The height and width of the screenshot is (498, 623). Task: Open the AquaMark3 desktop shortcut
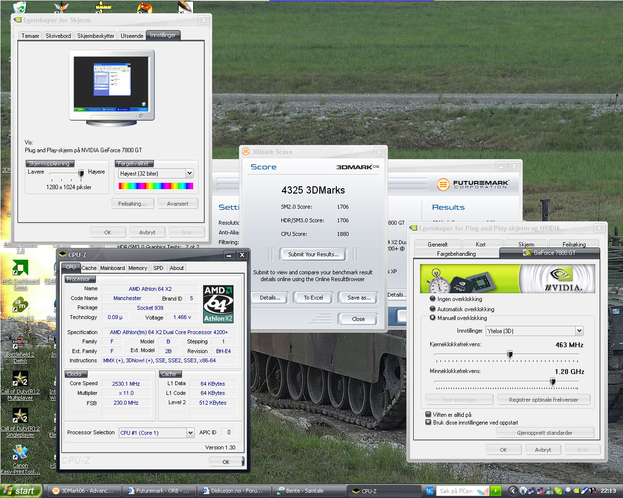(20, 308)
